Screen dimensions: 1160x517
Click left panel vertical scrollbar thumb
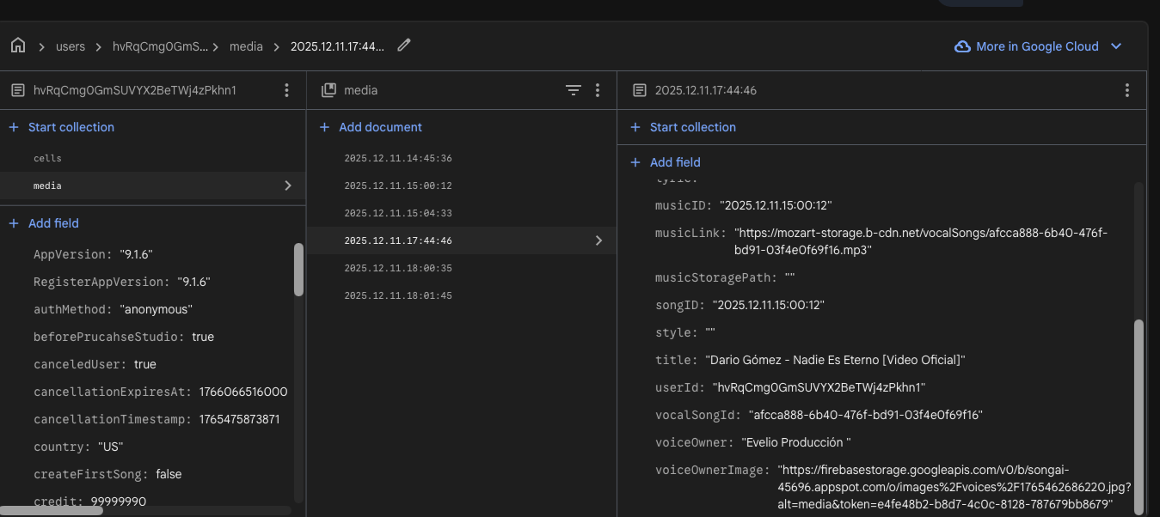[298, 270]
